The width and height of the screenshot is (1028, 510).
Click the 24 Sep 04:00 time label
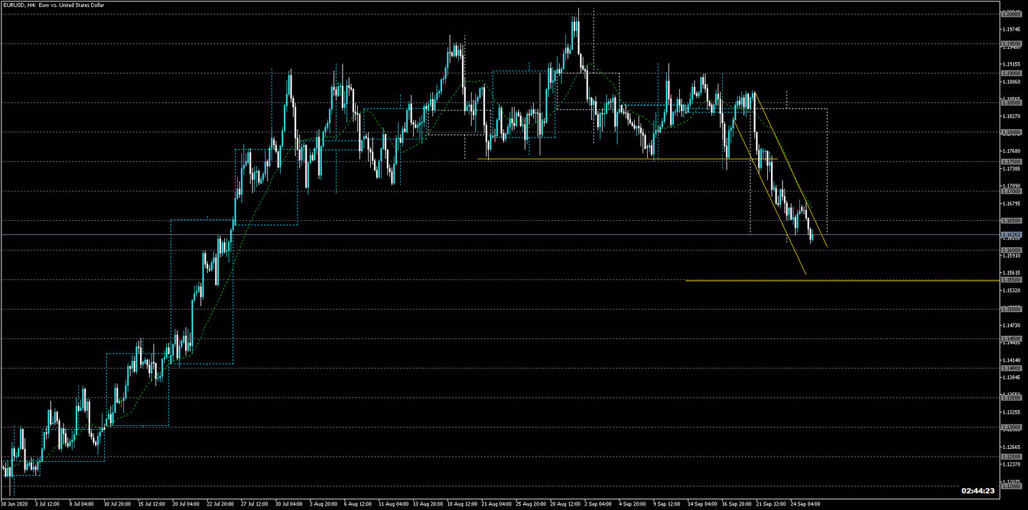[x=805, y=504]
